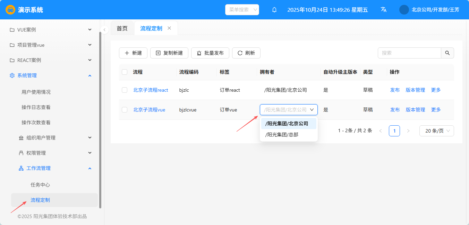Click the user avatar in header
Screen dimensions: 469x225
pos(404,10)
